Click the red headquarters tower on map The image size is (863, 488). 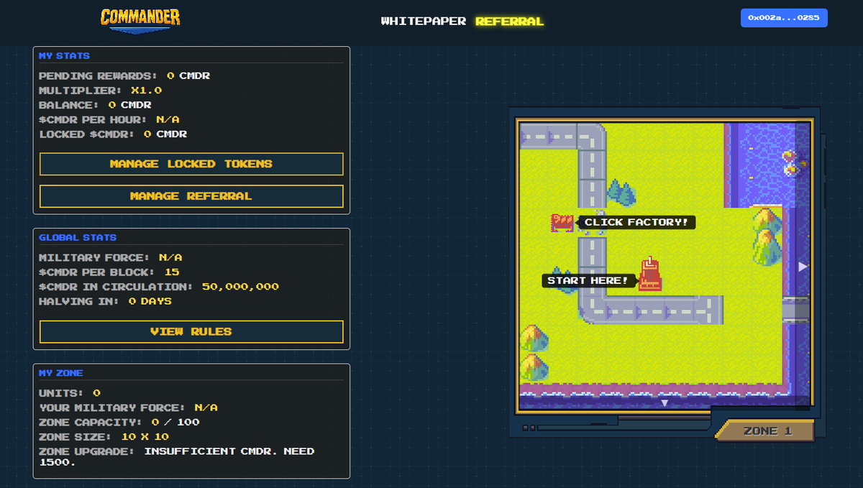649,275
